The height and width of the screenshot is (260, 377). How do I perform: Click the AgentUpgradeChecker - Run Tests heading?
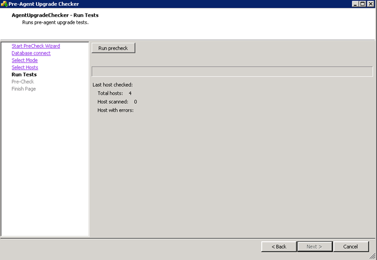pyautogui.click(x=55, y=15)
